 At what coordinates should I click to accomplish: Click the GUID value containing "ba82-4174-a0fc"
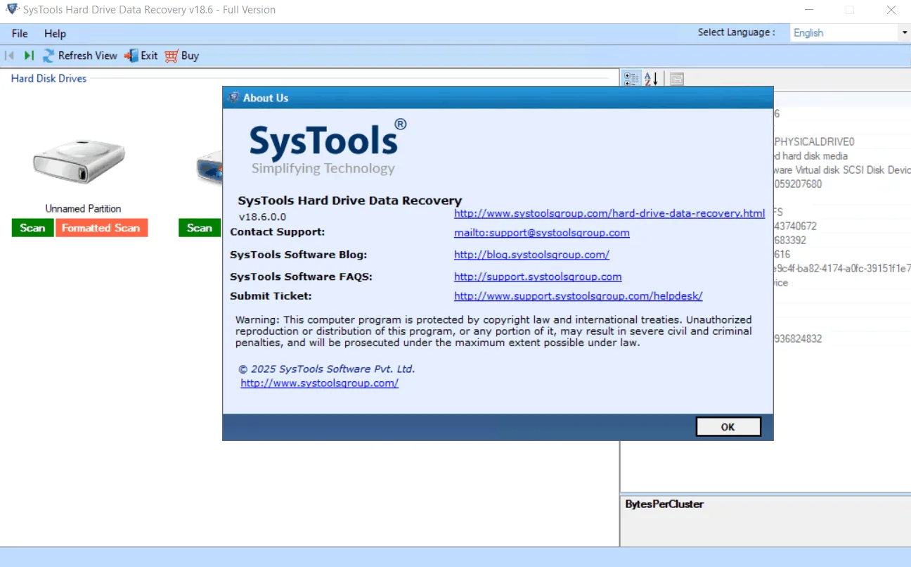pyautogui.click(x=842, y=269)
